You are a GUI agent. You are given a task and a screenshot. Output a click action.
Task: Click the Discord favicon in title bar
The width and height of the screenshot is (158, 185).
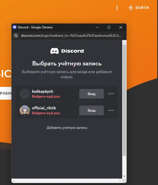coord(15,27)
